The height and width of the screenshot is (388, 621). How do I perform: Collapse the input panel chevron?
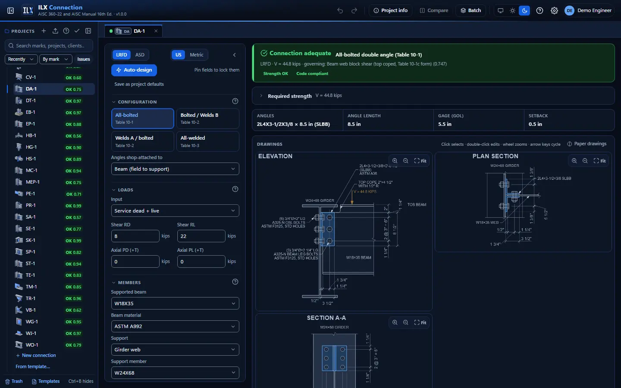pyautogui.click(x=234, y=55)
